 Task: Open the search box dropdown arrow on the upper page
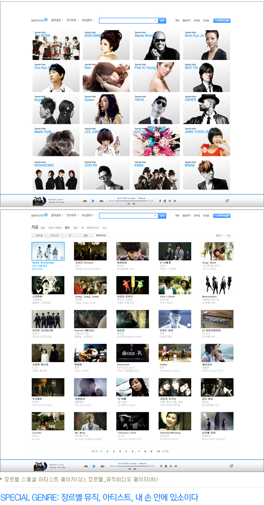[x=156, y=20]
